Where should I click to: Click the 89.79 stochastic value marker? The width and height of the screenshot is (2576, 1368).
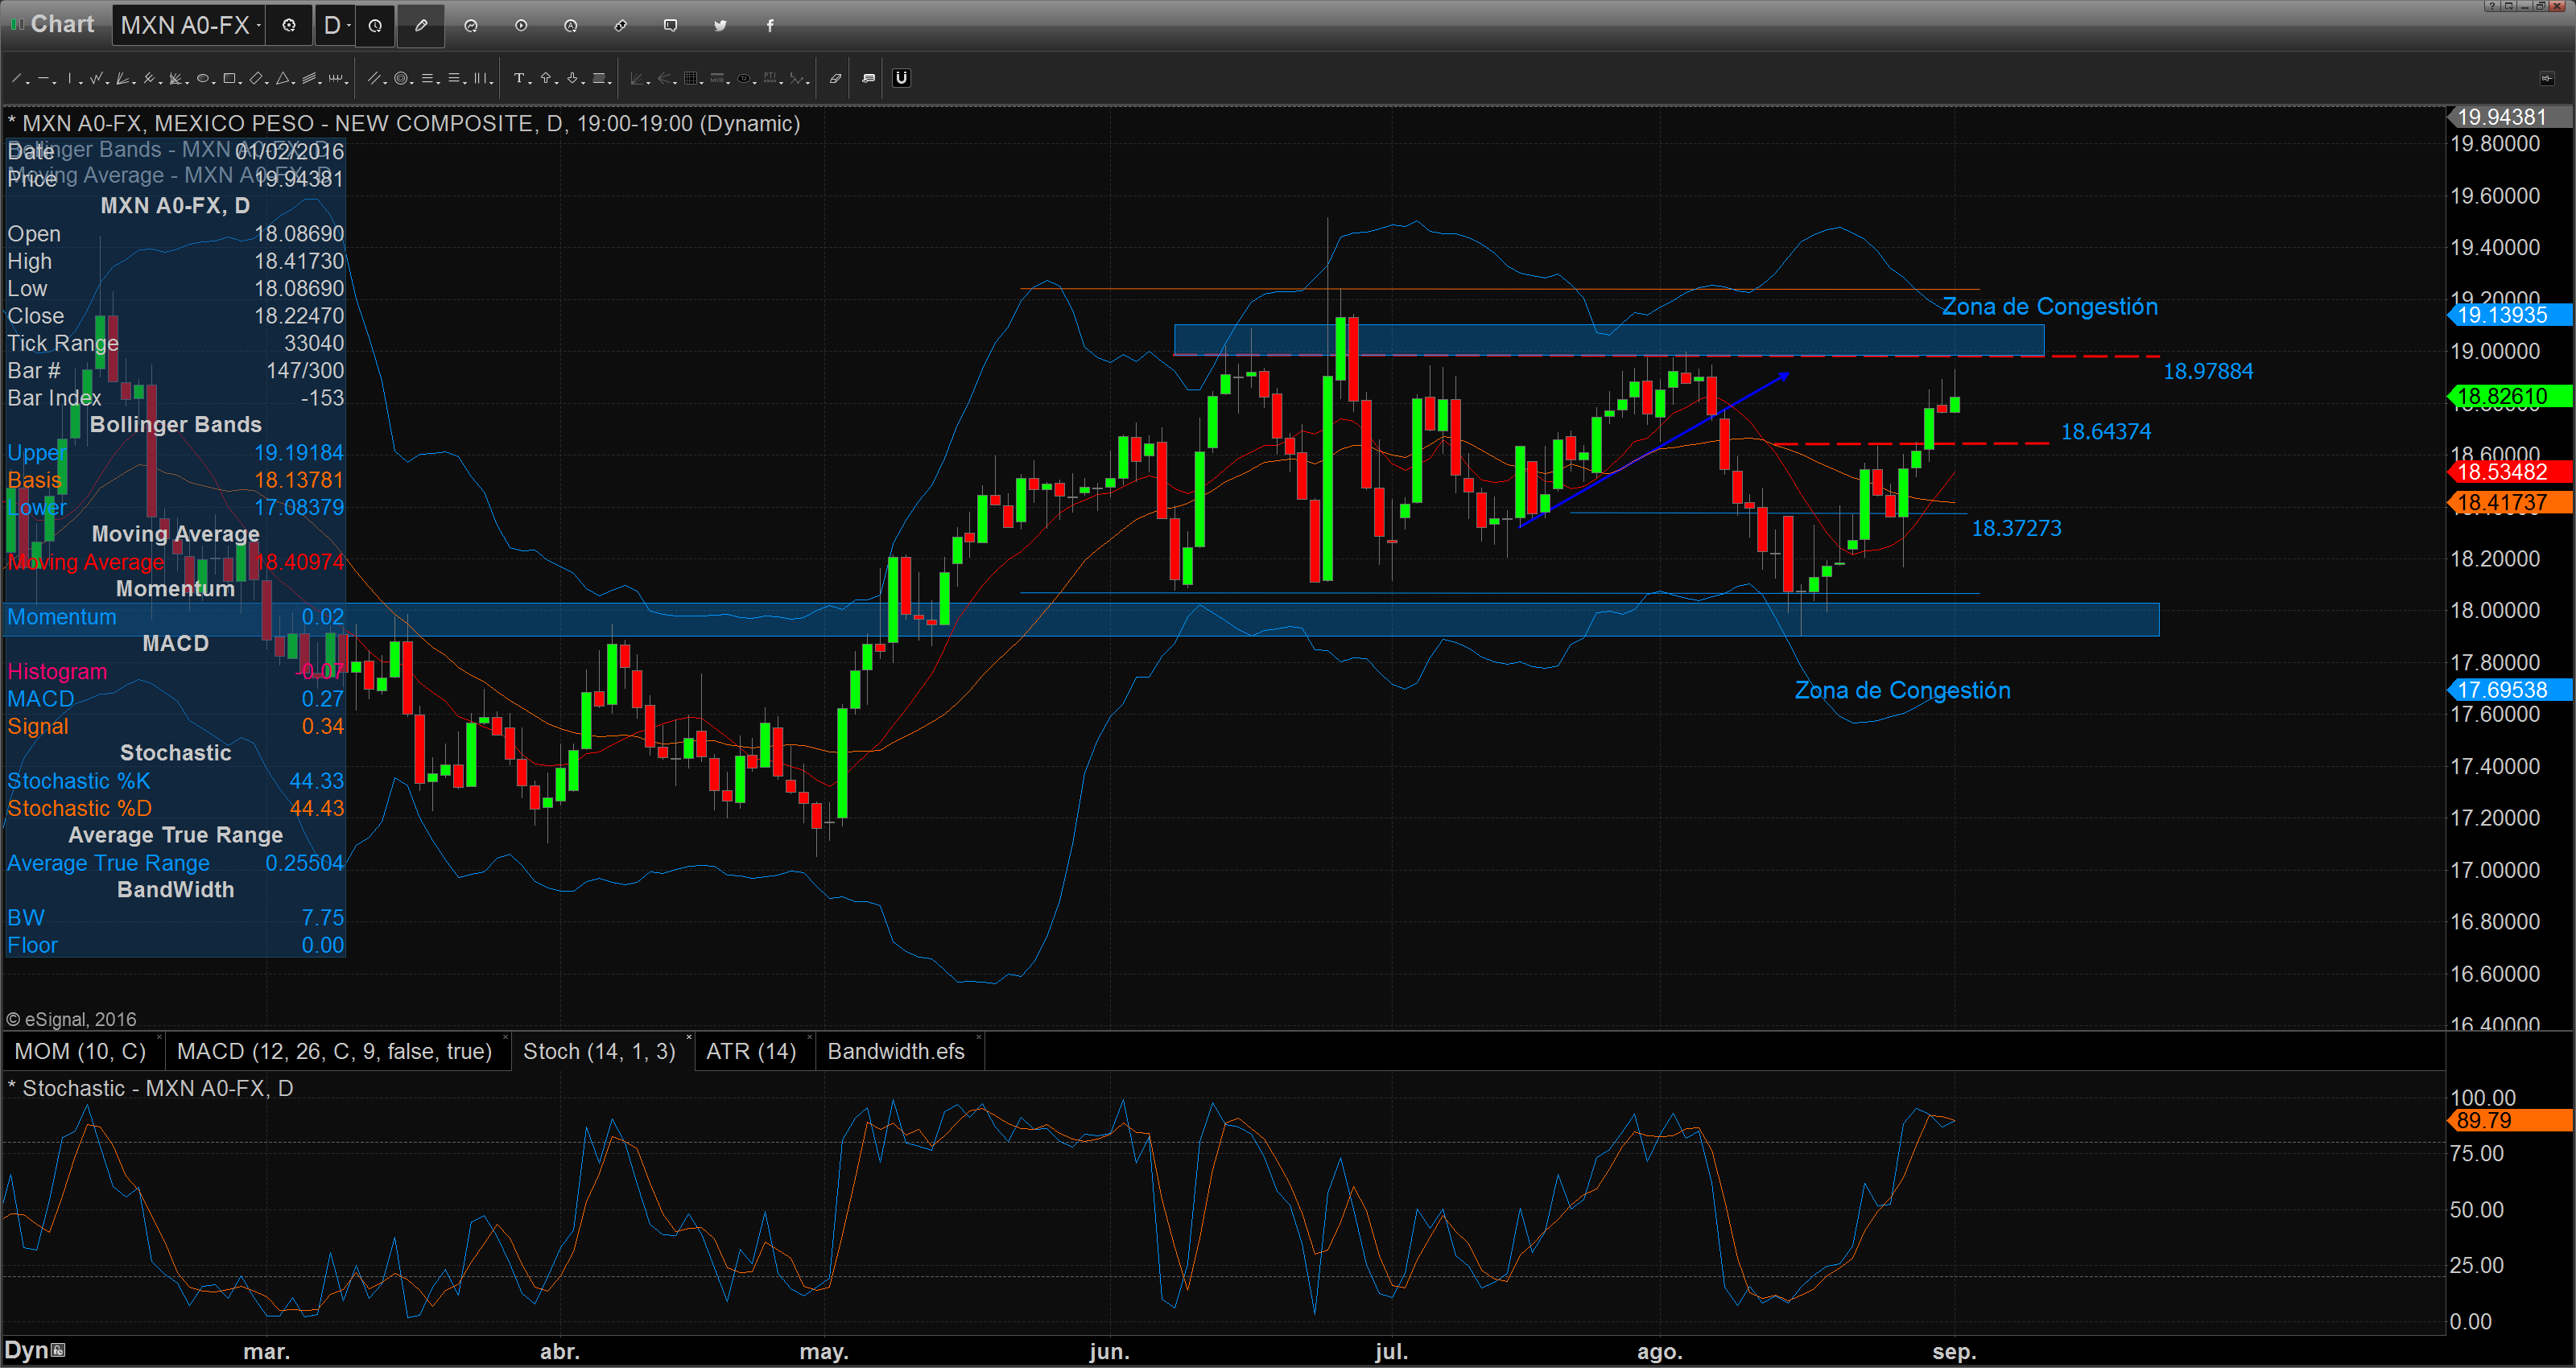pos(2510,1120)
